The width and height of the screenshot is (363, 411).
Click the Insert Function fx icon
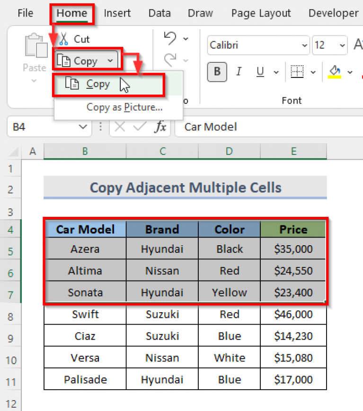160,127
